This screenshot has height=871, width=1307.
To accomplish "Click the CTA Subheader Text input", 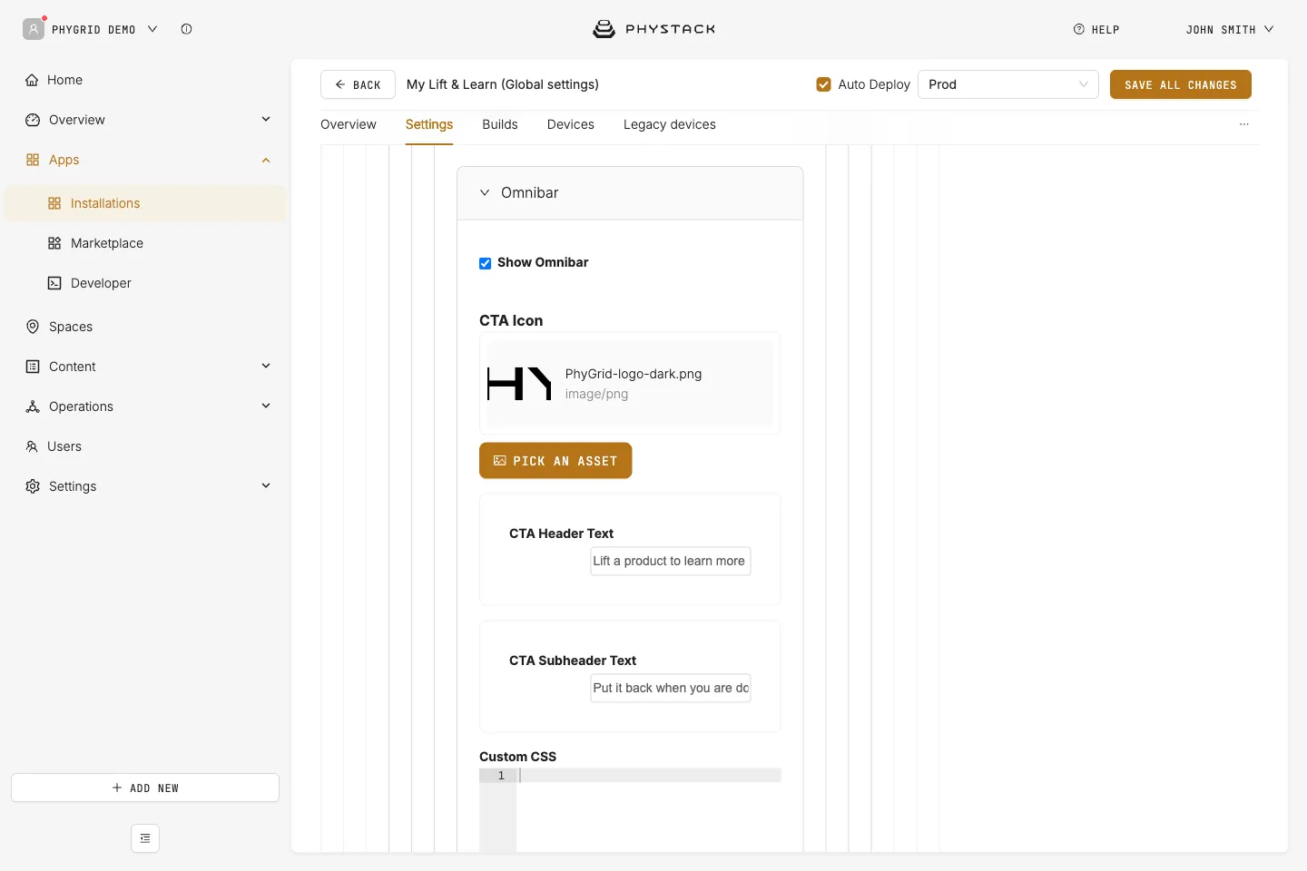I will point(671,688).
